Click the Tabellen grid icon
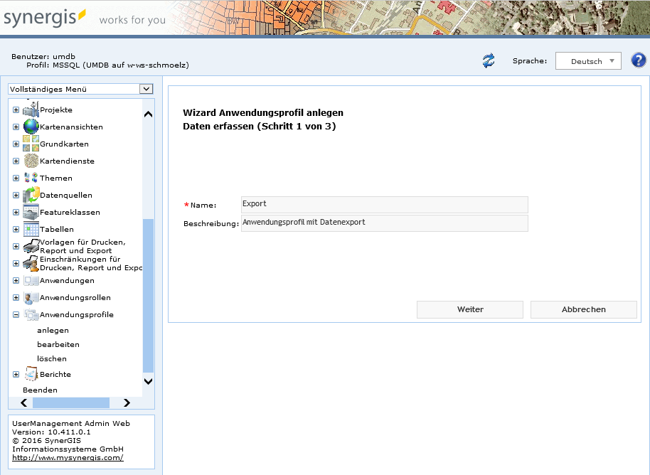This screenshot has height=475, width=650. [x=31, y=229]
